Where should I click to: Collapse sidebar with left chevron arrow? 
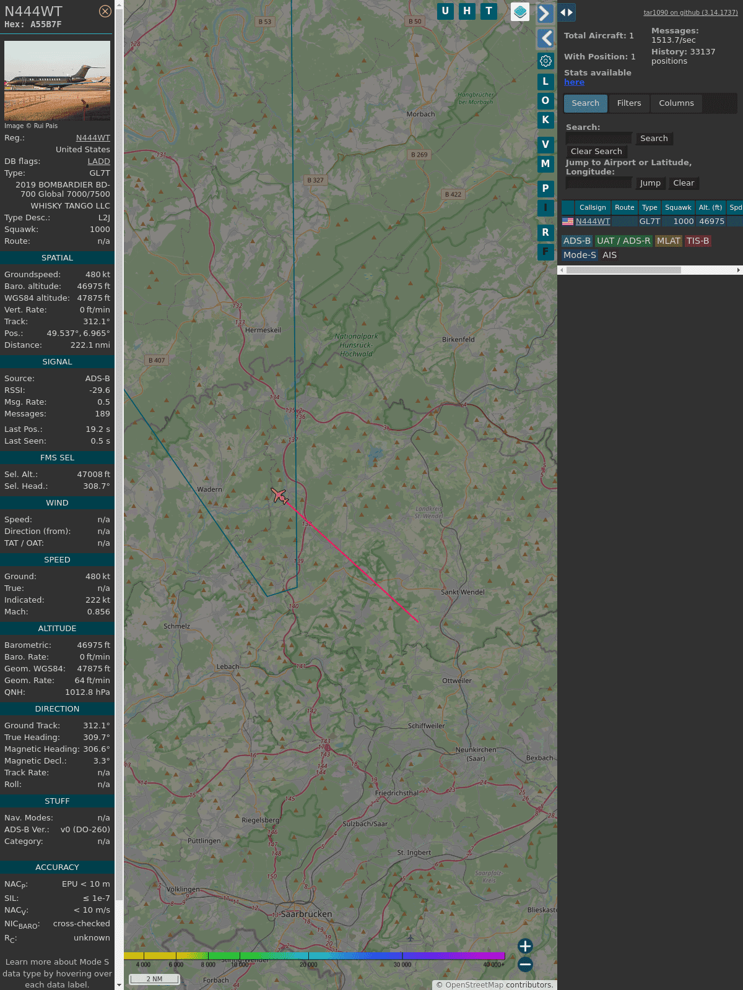(545, 38)
